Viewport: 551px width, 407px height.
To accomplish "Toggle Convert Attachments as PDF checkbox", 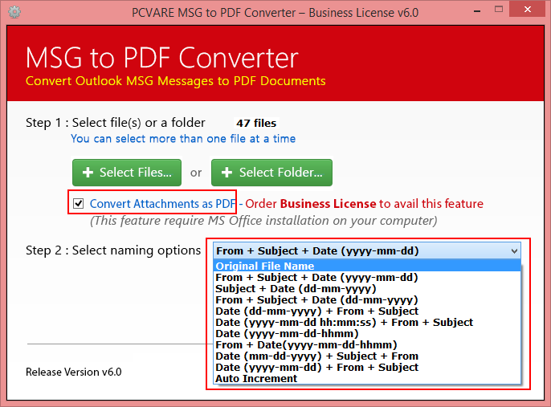I will tap(78, 203).
